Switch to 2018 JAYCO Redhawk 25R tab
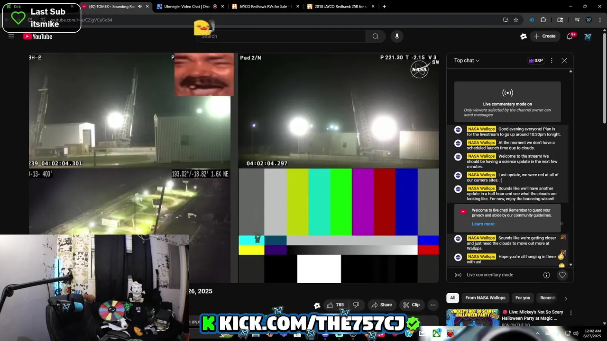Screen dimensions: 607x341 click(x=340, y=7)
